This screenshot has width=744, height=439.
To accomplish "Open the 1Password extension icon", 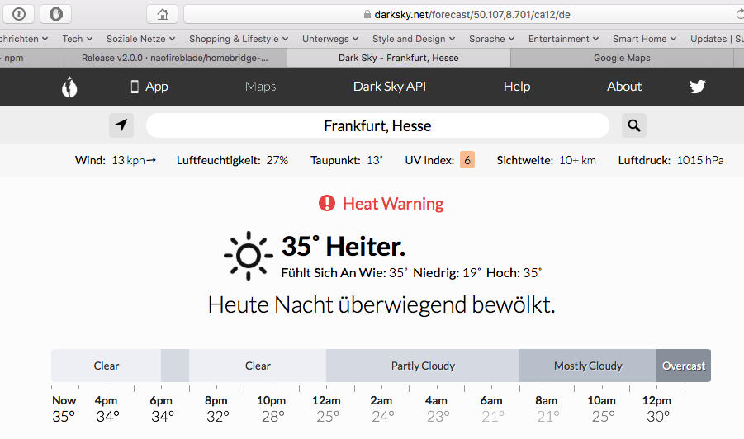I will (x=18, y=14).
